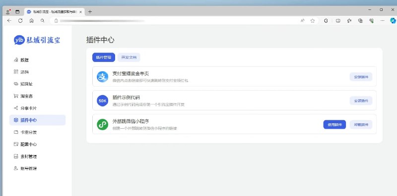Open browser Collections
The height and width of the screenshot is (196, 397).
pos(361,21)
